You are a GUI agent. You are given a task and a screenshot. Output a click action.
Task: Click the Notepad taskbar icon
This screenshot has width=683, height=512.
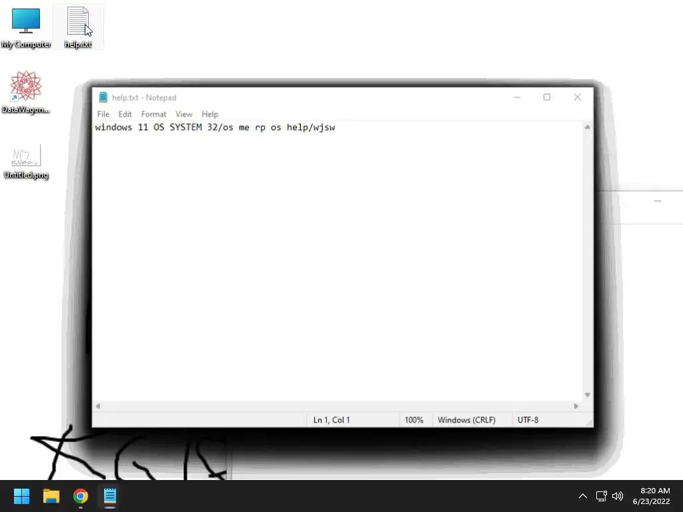110,496
